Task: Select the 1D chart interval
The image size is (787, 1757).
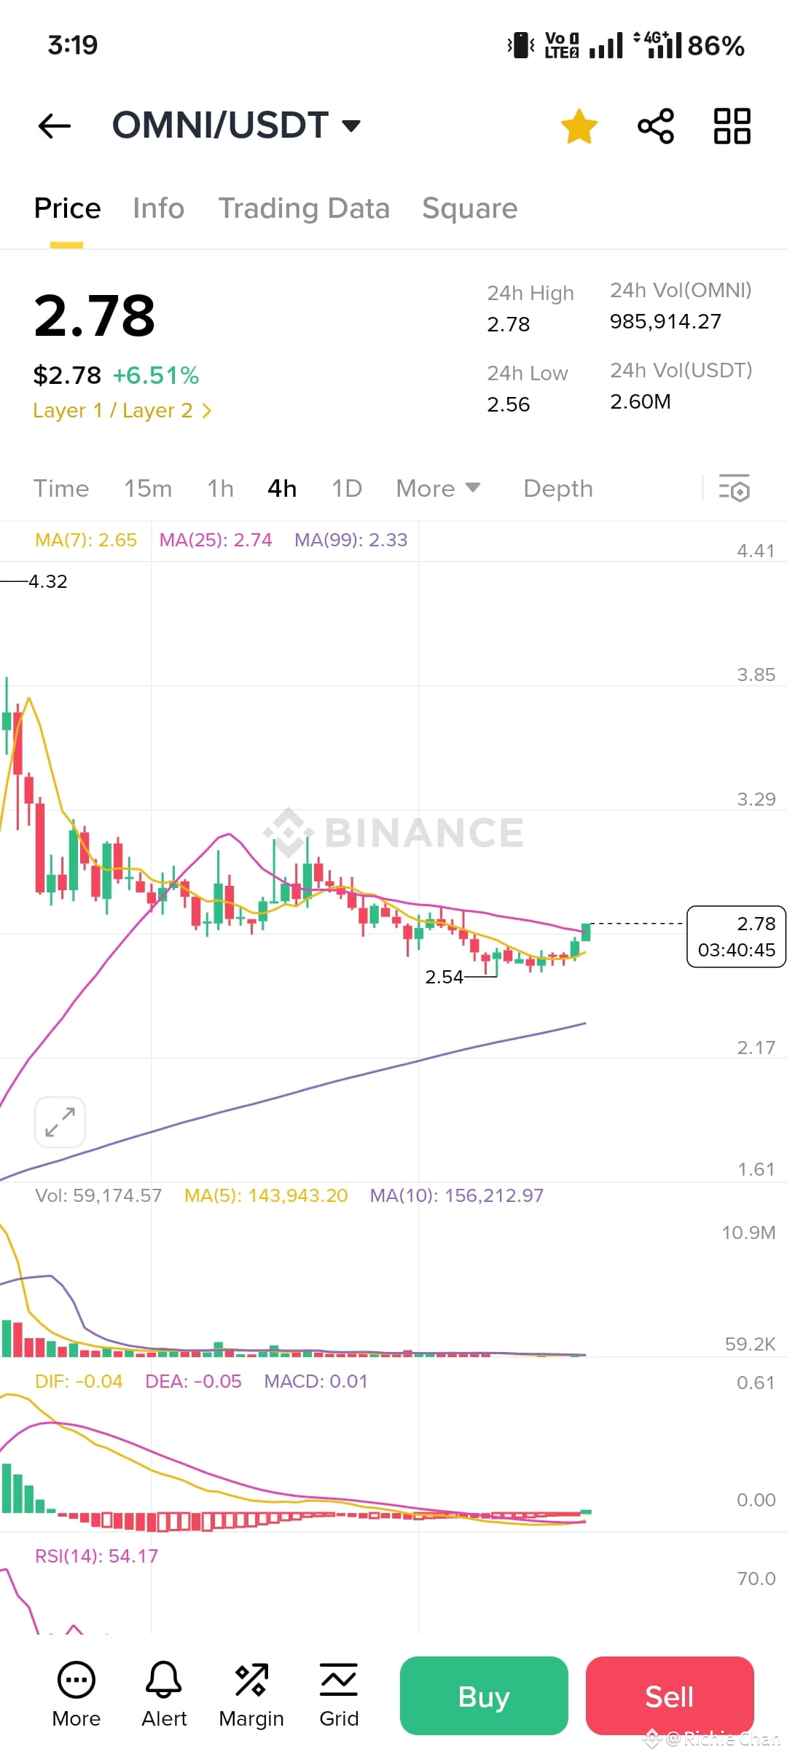Action: (x=347, y=489)
